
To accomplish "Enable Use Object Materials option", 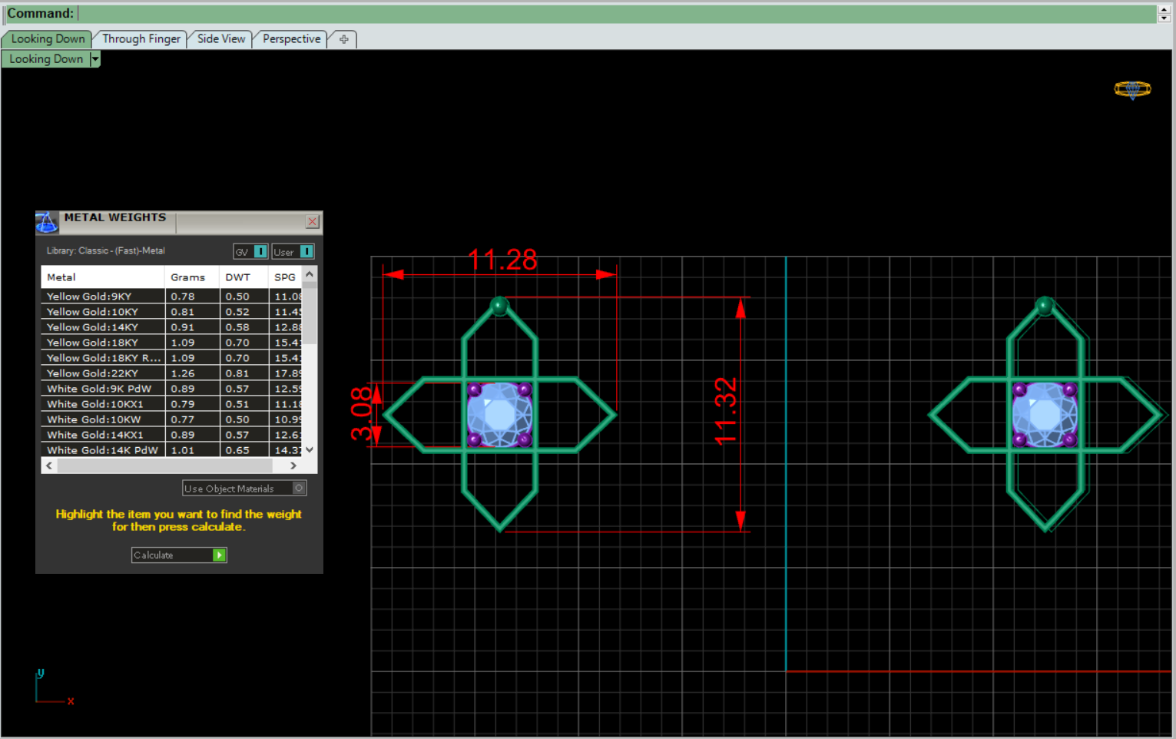I will click(299, 489).
